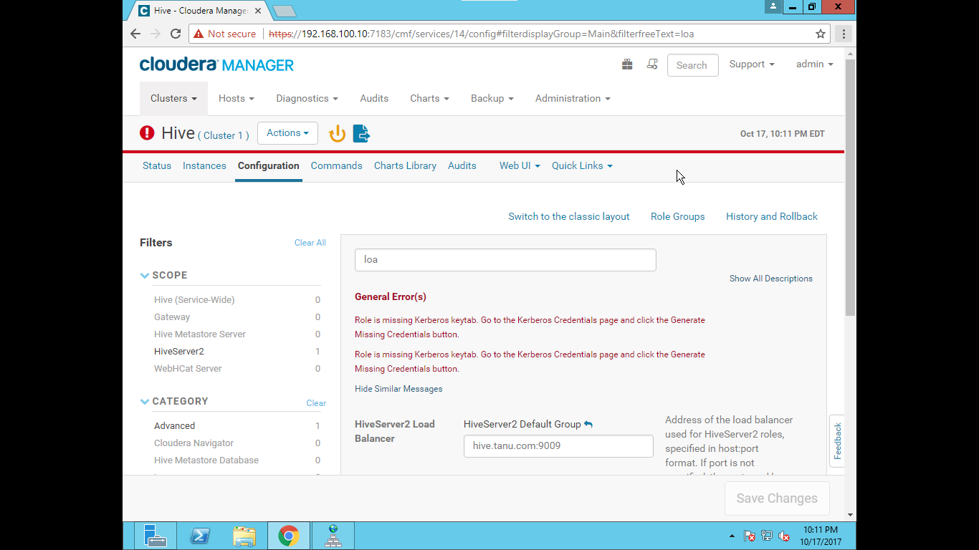Click Show All Descriptions link
This screenshot has width=979, height=550.
tap(770, 279)
